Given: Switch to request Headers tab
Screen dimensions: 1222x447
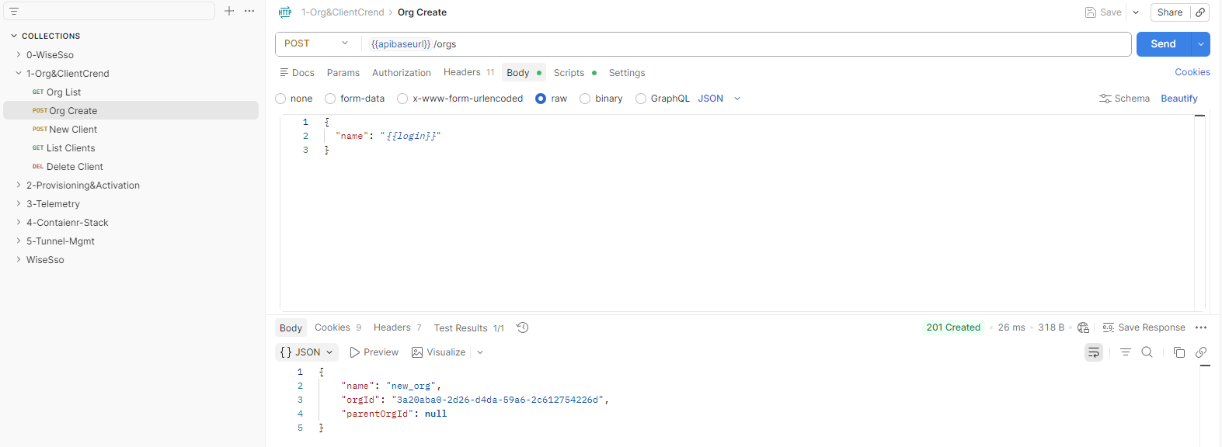Looking at the screenshot, I should pyautogui.click(x=468, y=72).
